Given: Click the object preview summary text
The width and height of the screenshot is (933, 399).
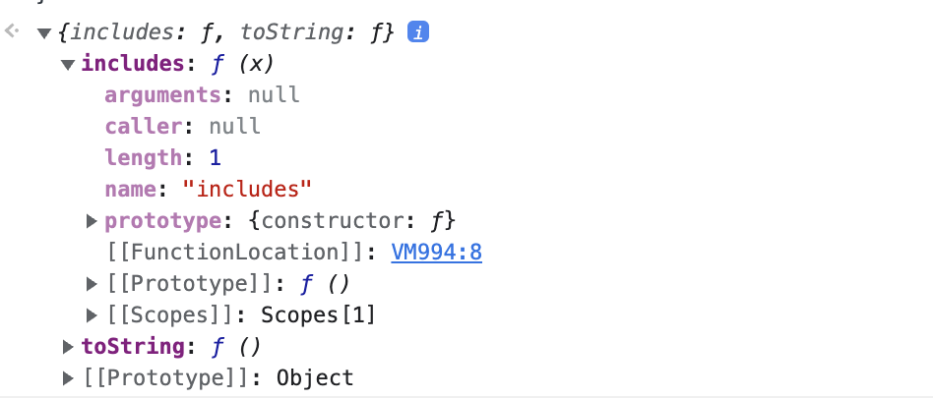Looking at the screenshot, I should coord(226,32).
